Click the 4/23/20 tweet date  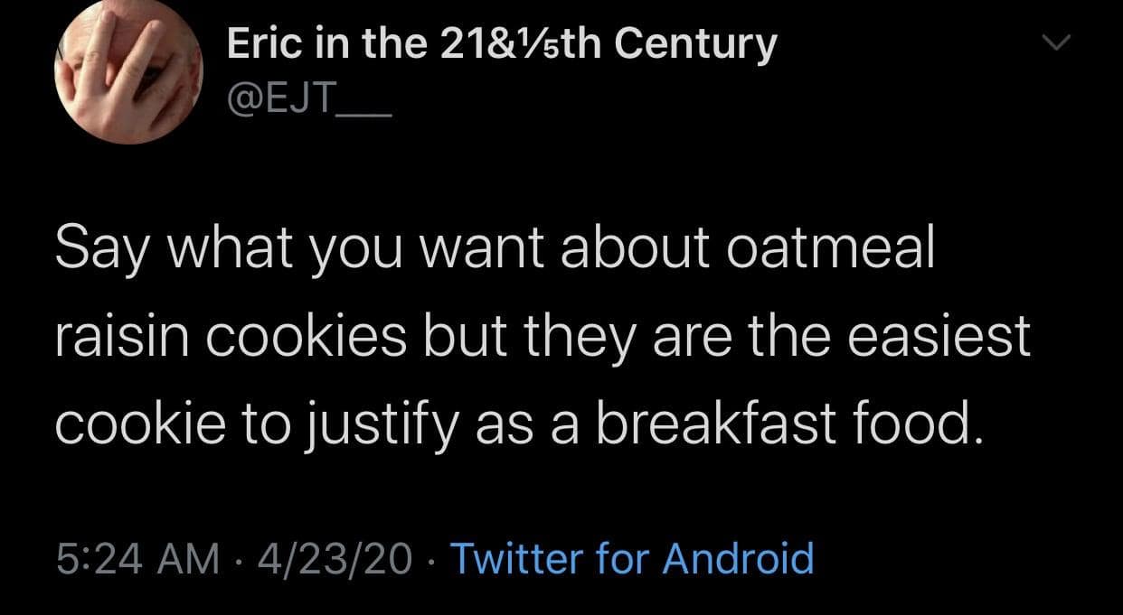click(x=334, y=557)
